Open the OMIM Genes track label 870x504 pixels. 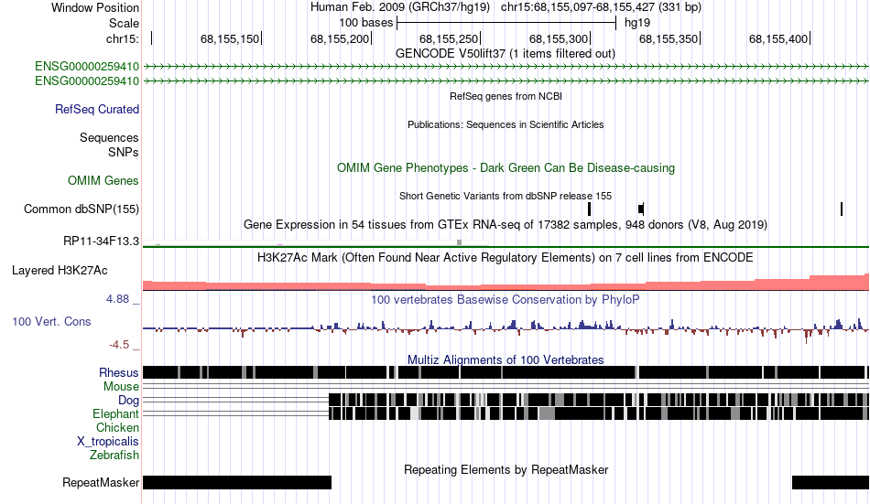[x=103, y=181]
